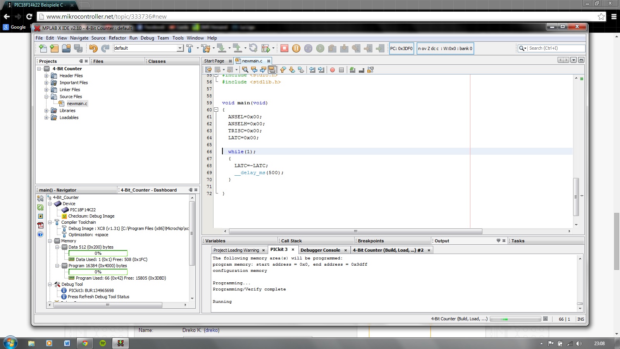Open the Debug menu
This screenshot has width=620, height=349.
pyautogui.click(x=147, y=38)
